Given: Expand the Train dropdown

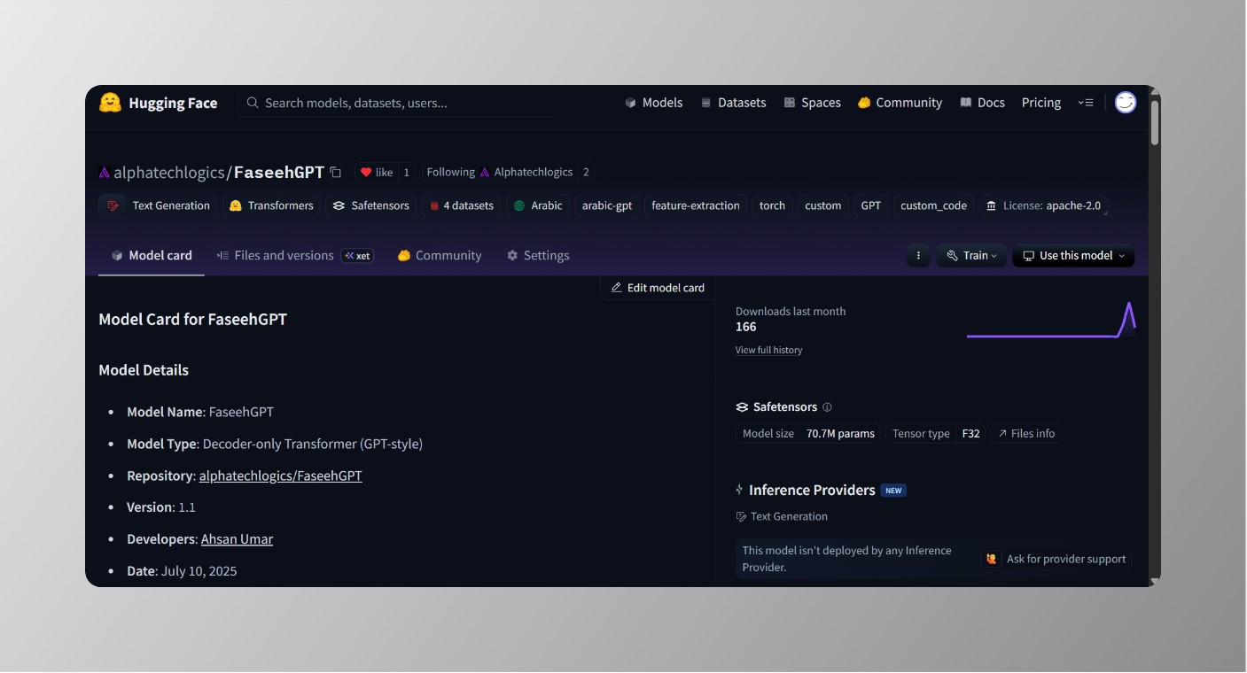Looking at the screenshot, I should pyautogui.click(x=971, y=255).
